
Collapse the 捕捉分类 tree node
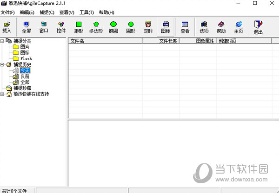[2, 41]
